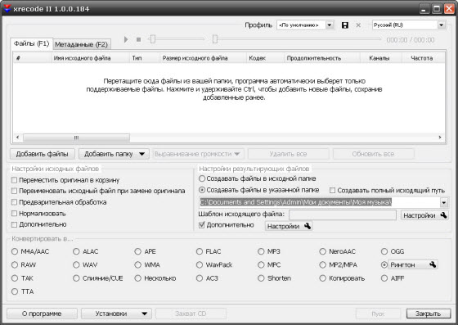The height and width of the screenshot is (325, 458).
Task: Click Частота column header
Action: pyautogui.click(x=424, y=58)
